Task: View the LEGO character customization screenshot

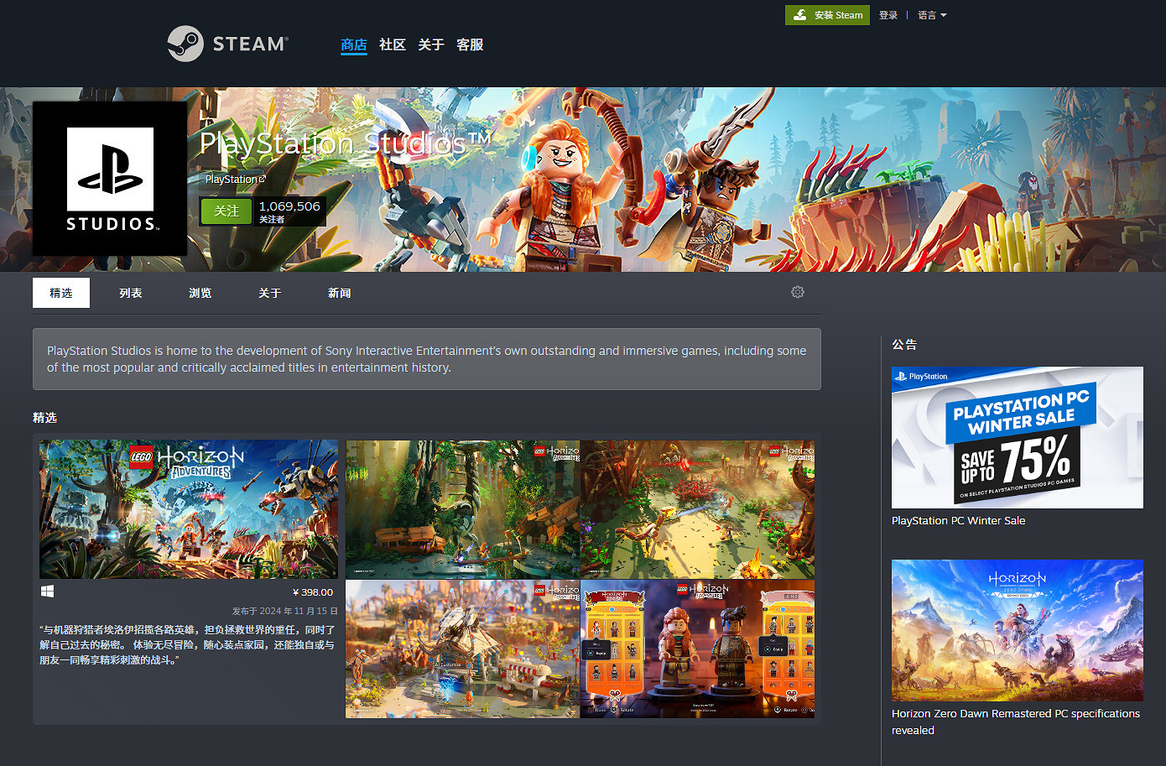Action: 697,649
